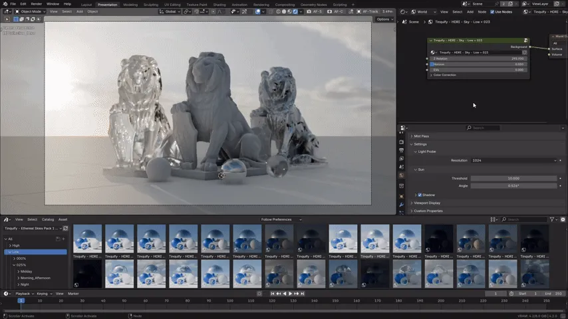Click the time clock icon beside Start
The height and width of the screenshot is (319, 568).
click(511, 294)
